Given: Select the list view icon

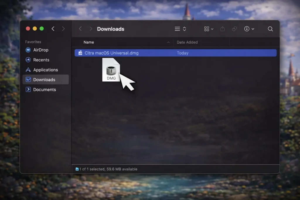Looking at the screenshot, I should [x=177, y=29].
